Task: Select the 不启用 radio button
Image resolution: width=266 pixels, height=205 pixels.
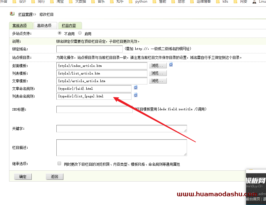Action: [60, 33]
